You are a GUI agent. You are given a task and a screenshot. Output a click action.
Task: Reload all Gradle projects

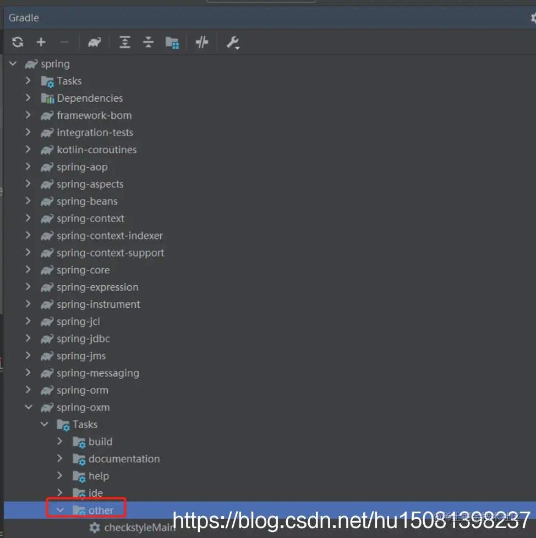[18, 42]
